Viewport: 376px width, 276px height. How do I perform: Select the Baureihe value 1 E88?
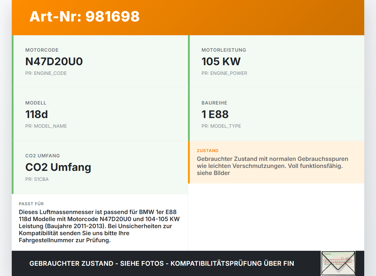[215, 115]
